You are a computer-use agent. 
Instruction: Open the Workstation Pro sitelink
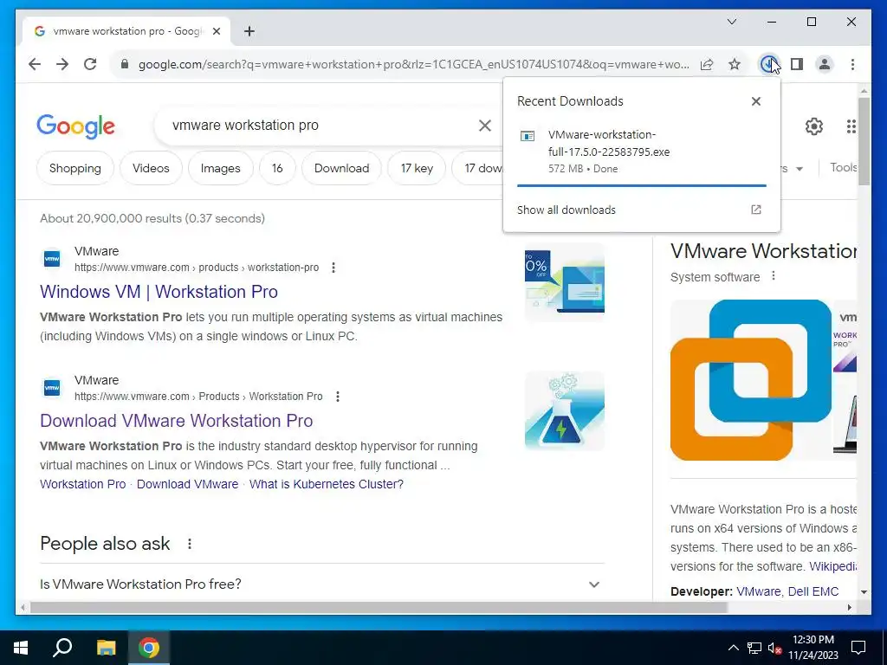tap(82, 484)
